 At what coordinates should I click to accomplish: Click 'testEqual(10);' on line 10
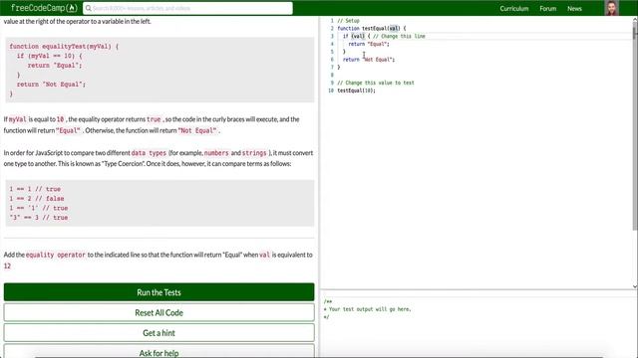click(357, 90)
